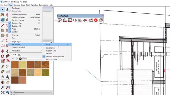The width and height of the screenshot is (170, 95).
Task: Select the Rotate tool
Action: tap(3, 56)
